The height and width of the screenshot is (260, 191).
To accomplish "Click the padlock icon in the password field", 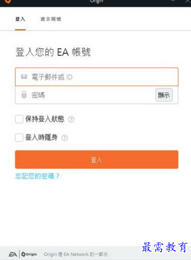I will pyautogui.click(x=24, y=95).
